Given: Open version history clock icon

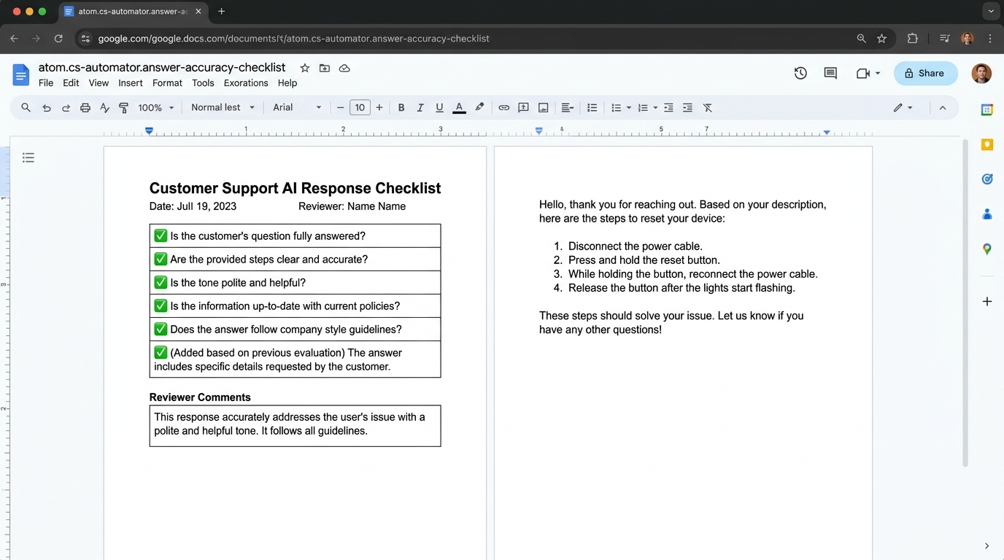Looking at the screenshot, I should 800,73.
